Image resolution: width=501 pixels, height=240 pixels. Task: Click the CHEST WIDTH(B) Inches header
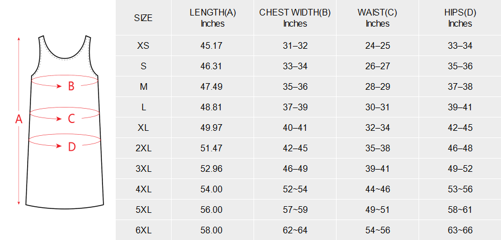[295, 18]
